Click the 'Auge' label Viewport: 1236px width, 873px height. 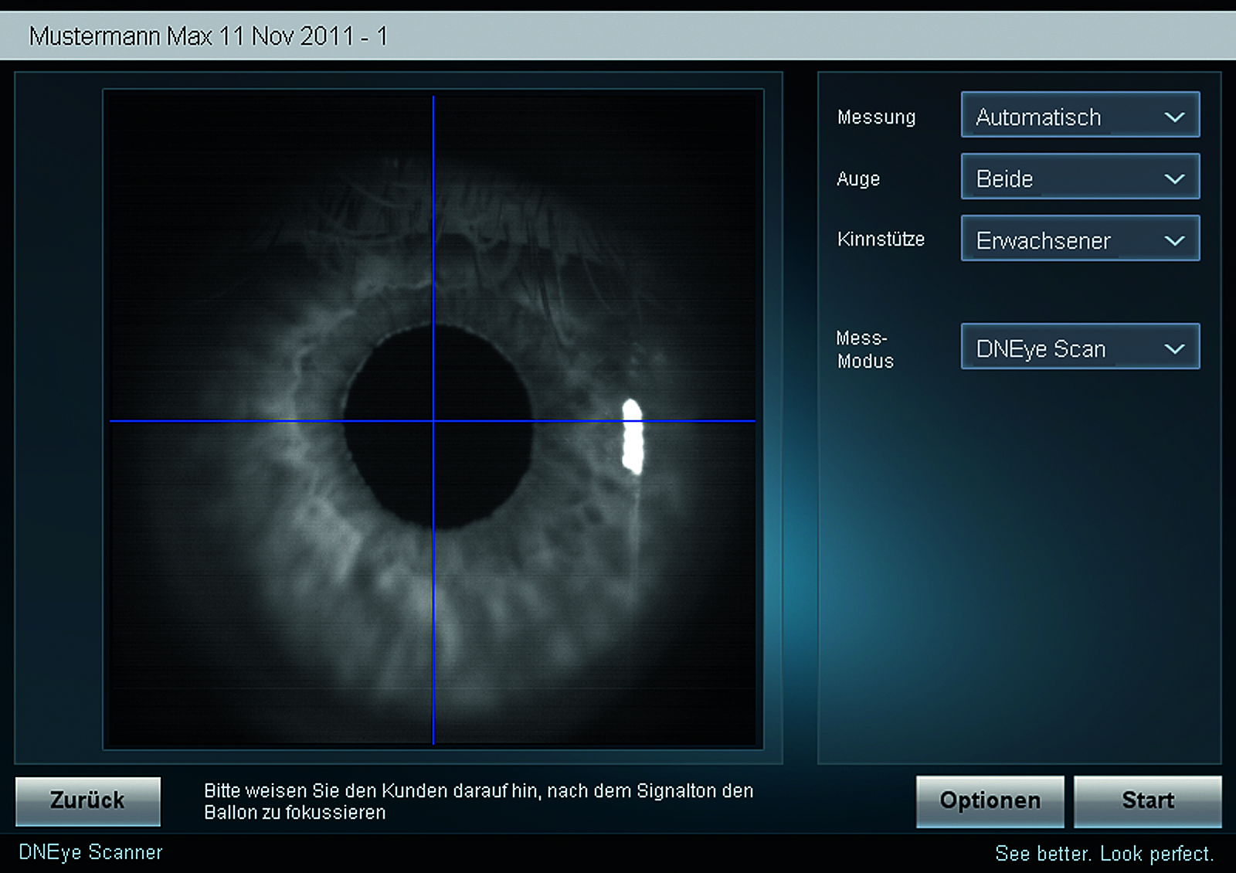(x=858, y=179)
